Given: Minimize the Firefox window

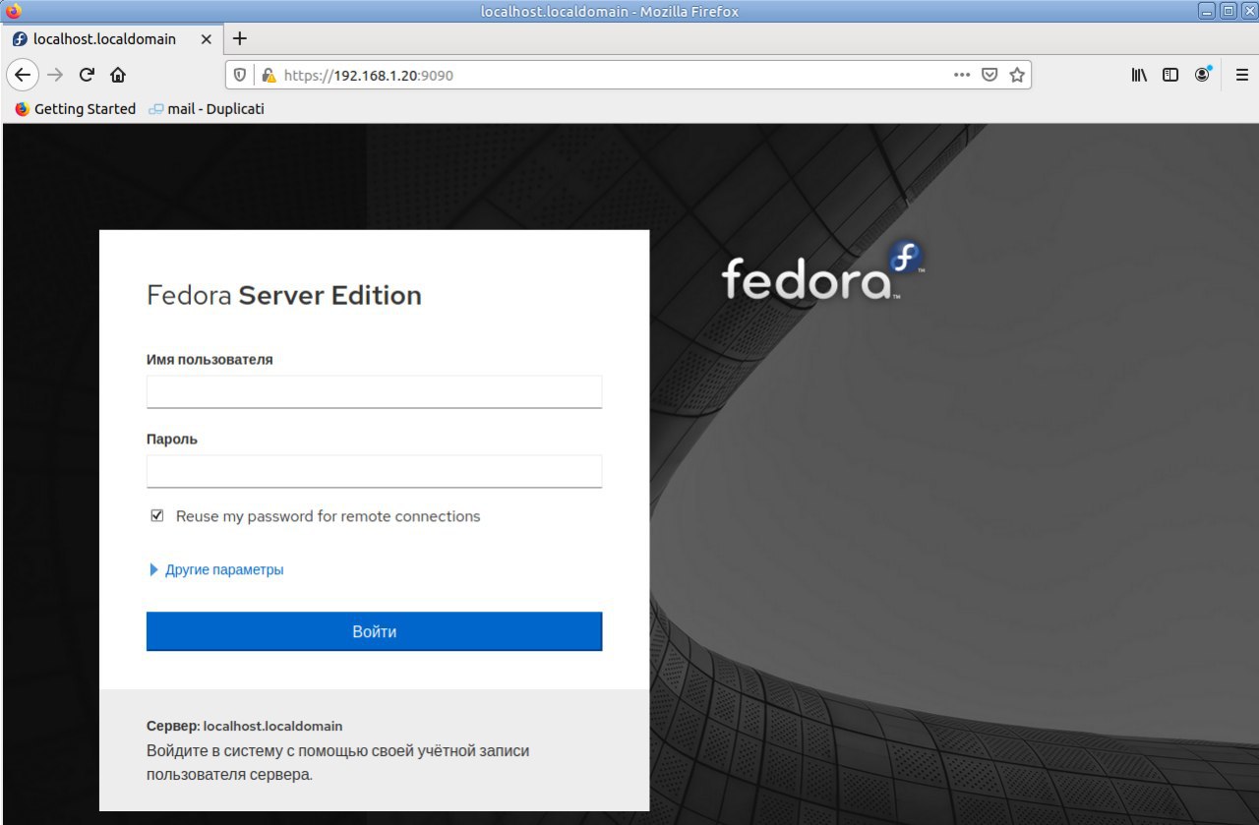Looking at the screenshot, I should [1207, 12].
